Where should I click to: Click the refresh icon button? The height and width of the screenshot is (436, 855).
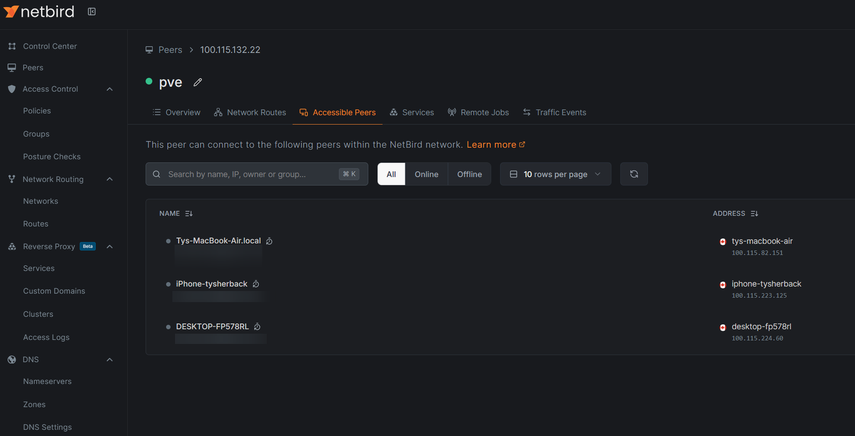pyautogui.click(x=634, y=174)
